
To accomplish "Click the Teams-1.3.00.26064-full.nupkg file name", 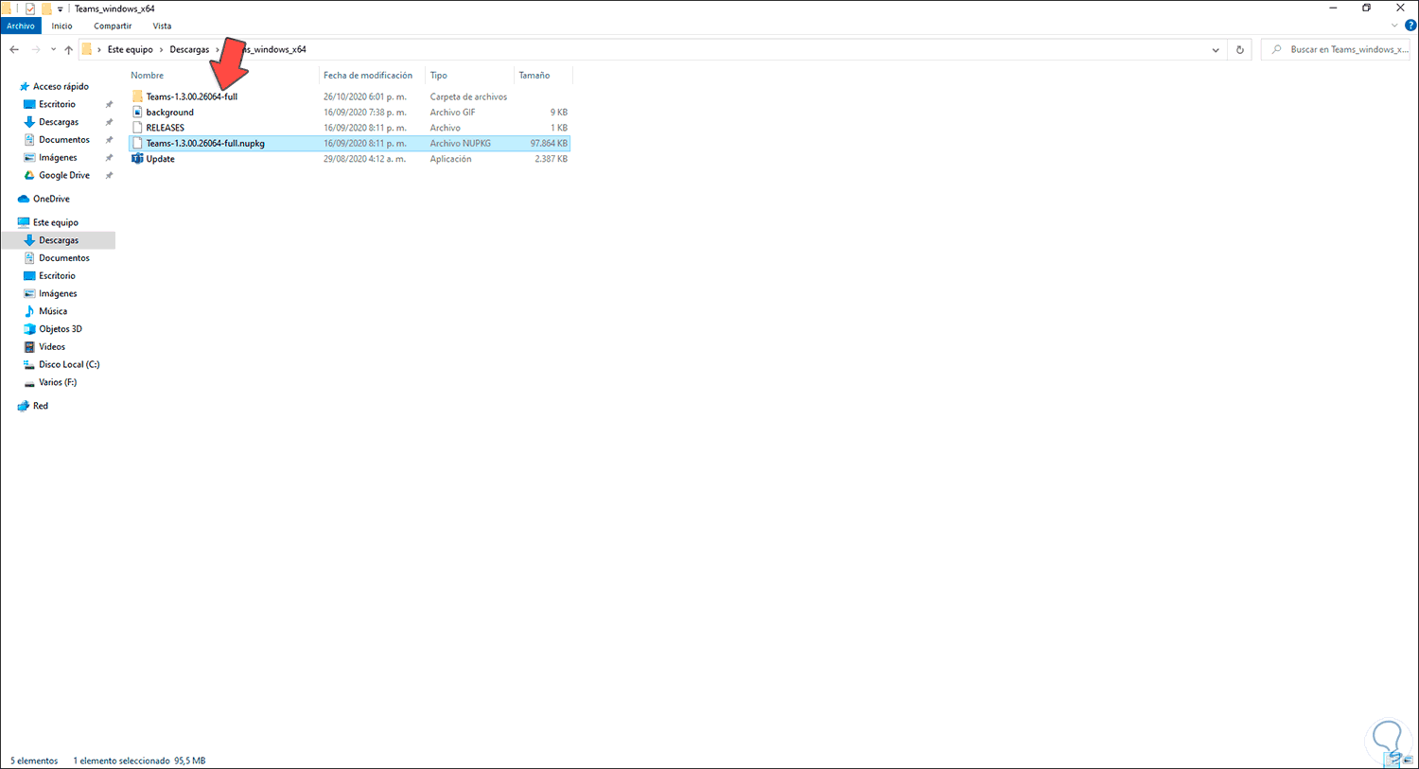I will tap(205, 144).
